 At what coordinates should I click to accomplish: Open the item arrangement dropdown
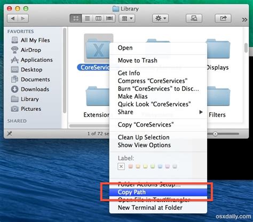127,18
